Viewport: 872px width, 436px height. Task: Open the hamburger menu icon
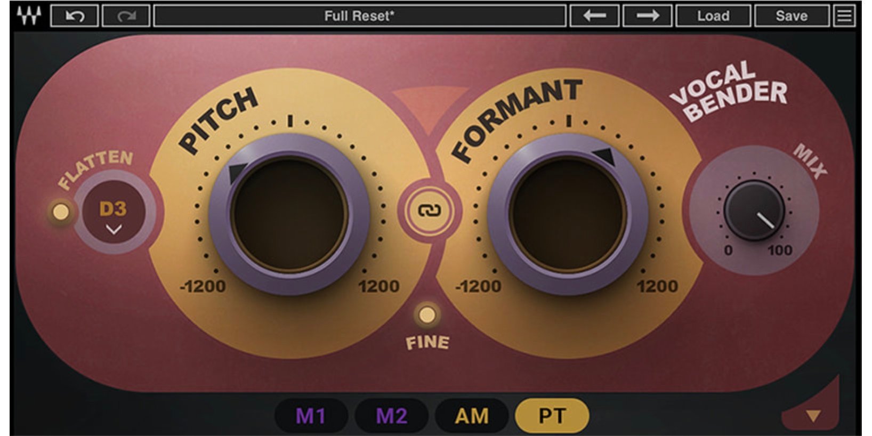[x=844, y=16]
